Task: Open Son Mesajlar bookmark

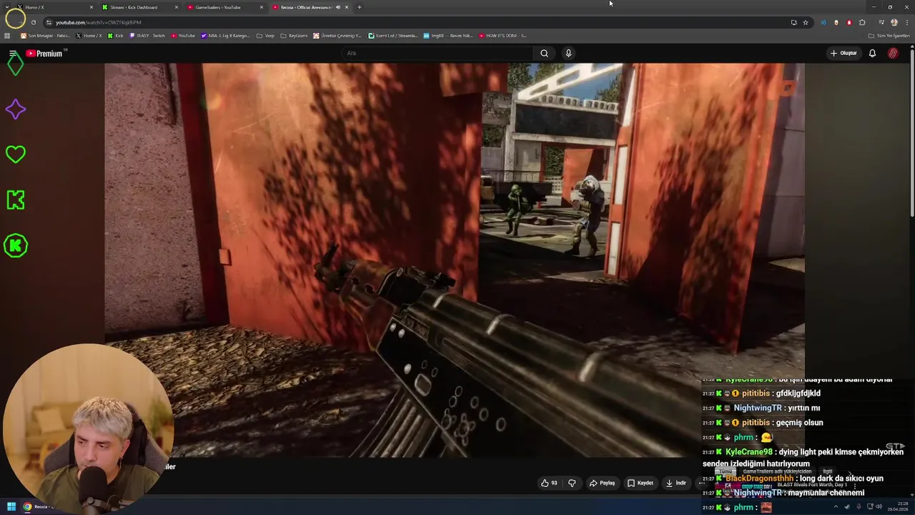Action: (46, 35)
